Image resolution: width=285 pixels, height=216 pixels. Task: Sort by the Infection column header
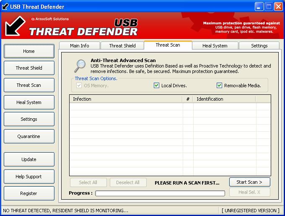[126, 99]
